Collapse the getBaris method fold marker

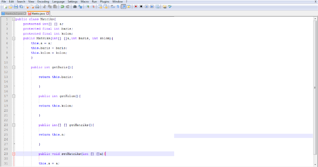click(x=14, y=67)
